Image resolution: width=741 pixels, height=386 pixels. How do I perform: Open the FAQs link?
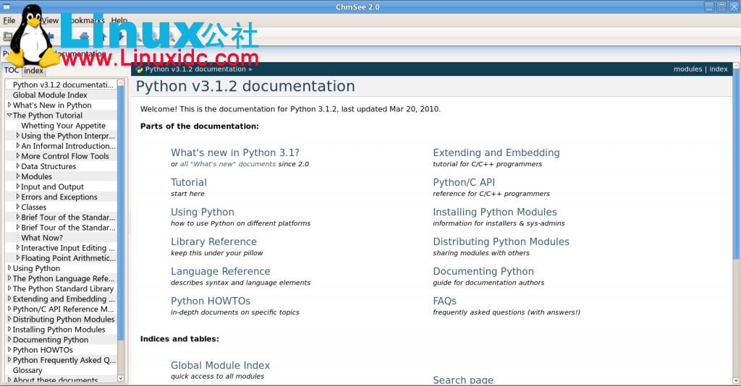(x=444, y=301)
